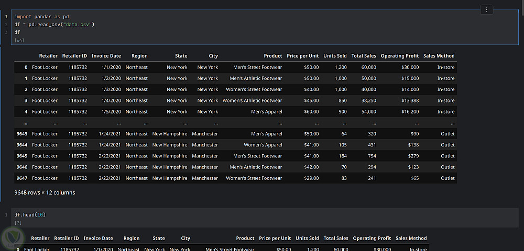Click the In-store cell in row 2

(x=446, y=89)
